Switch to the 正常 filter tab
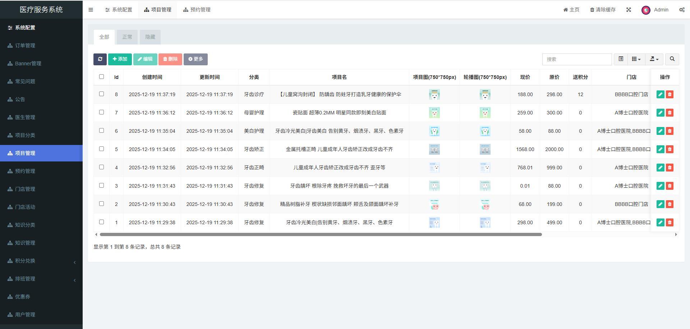Screen dimensions: 690x329 [127, 37]
